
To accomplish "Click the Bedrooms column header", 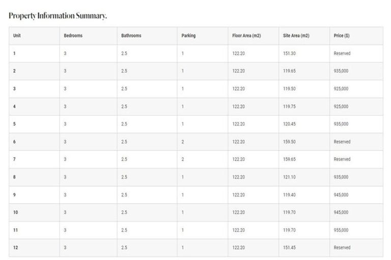I will click(x=73, y=36).
